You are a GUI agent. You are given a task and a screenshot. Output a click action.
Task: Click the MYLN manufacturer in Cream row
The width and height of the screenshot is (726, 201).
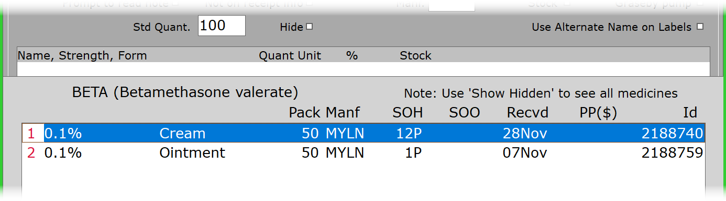[345, 134]
